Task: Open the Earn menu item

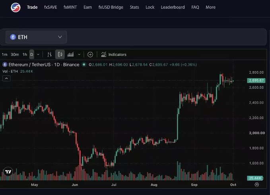Action: (87, 7)
